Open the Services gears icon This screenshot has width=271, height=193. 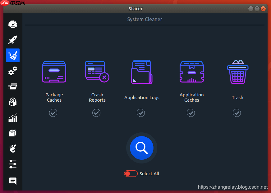(x=12, y=71)
